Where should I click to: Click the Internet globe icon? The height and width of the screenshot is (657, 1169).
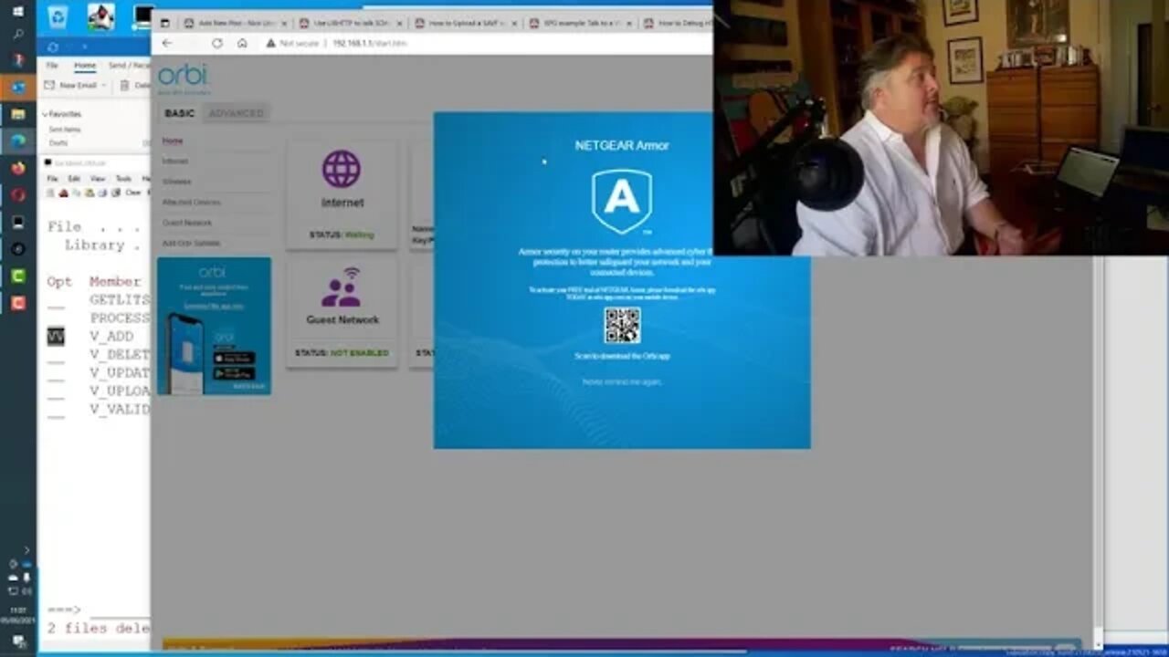point(342,169)
